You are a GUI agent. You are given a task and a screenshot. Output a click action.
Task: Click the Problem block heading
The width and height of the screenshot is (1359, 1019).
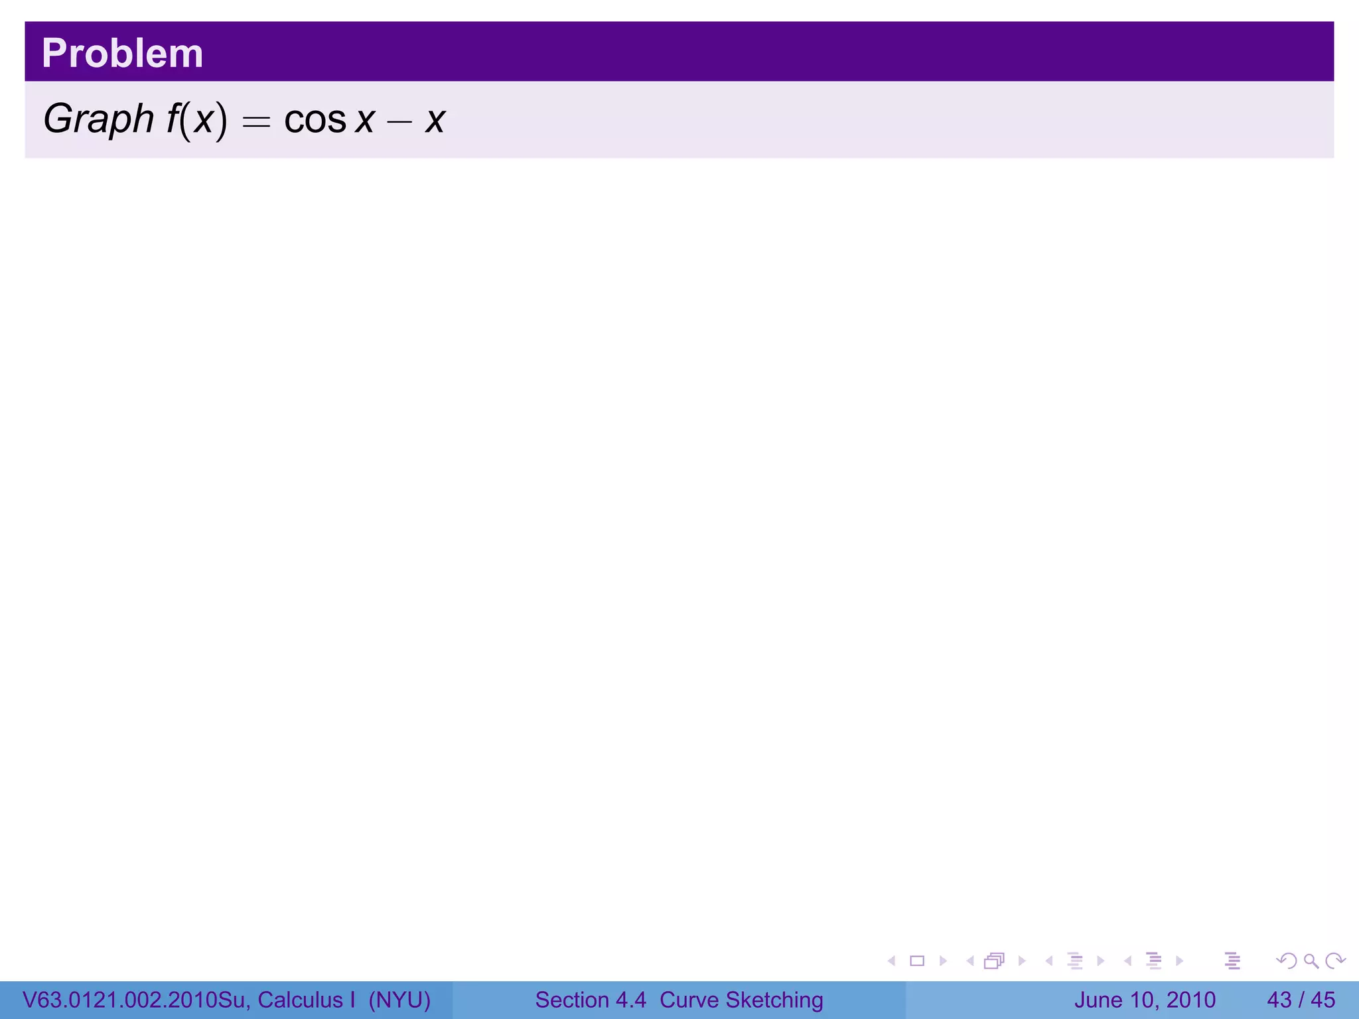click(123, 53)
